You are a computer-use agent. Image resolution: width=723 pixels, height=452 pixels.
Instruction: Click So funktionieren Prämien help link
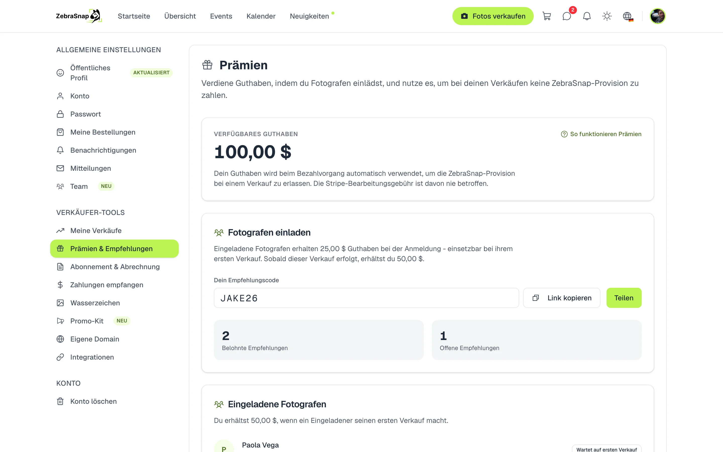(601, 134)
